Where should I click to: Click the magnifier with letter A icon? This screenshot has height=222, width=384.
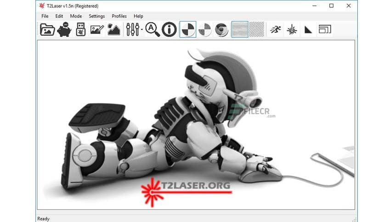152,29
